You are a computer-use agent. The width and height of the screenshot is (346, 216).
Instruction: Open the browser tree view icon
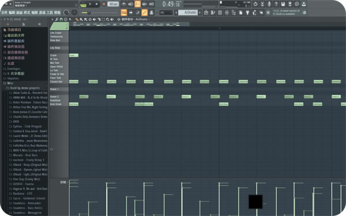234,13
